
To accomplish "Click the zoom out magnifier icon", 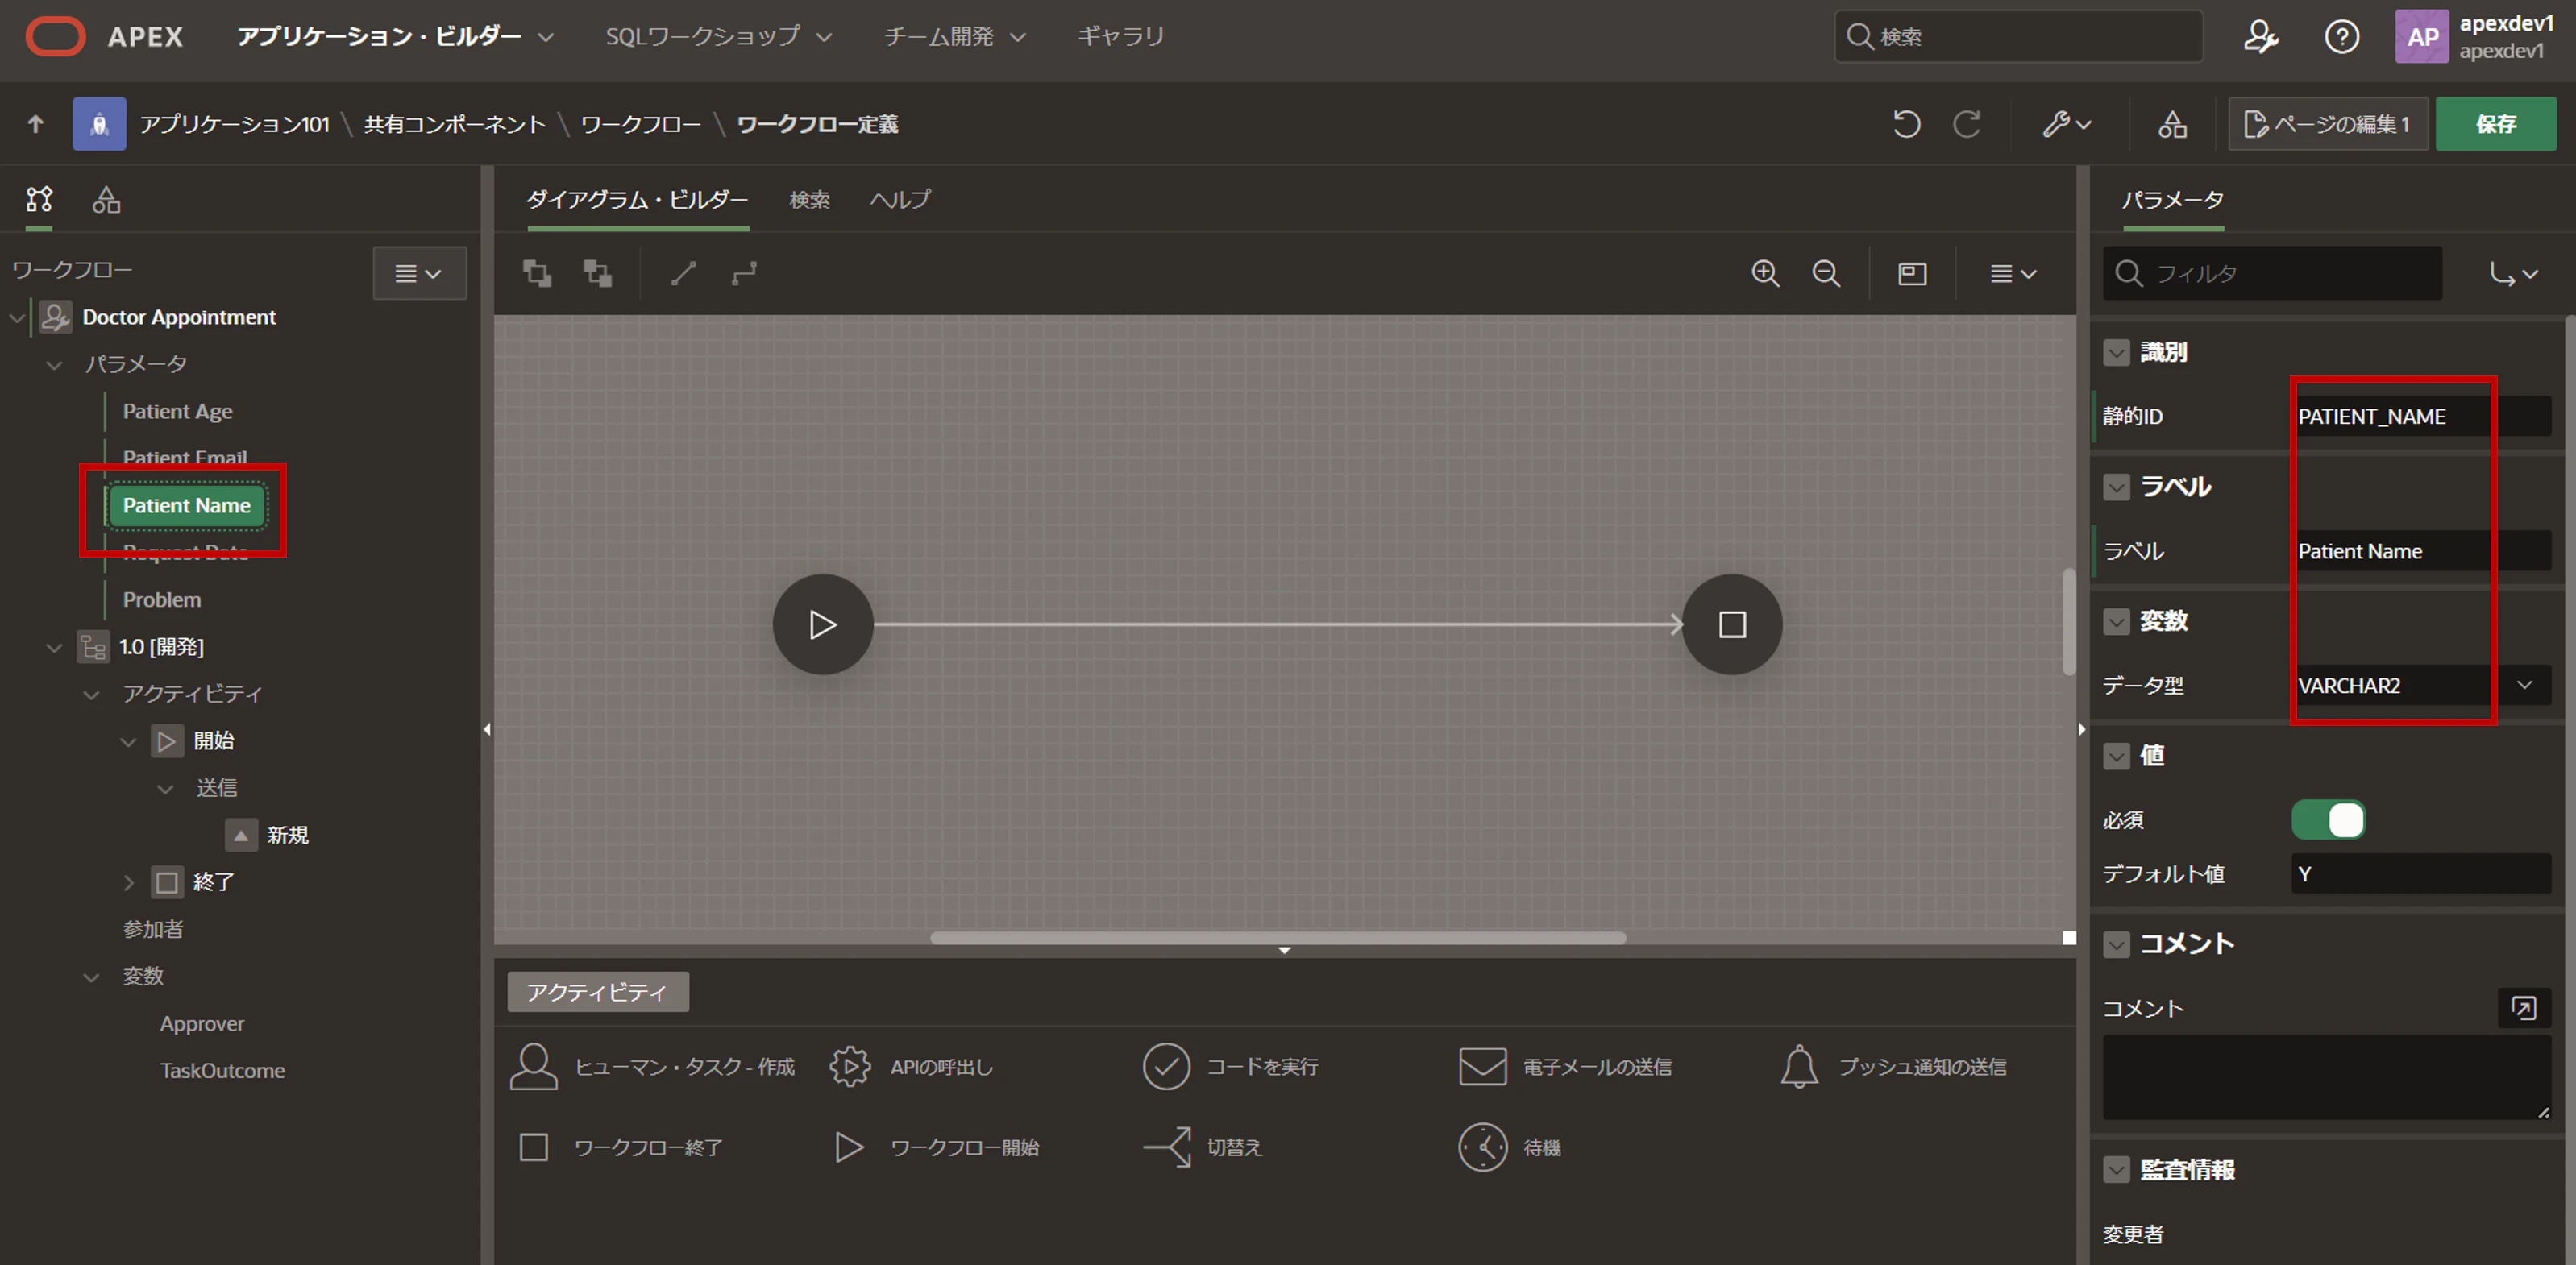I will point(1826,273).
